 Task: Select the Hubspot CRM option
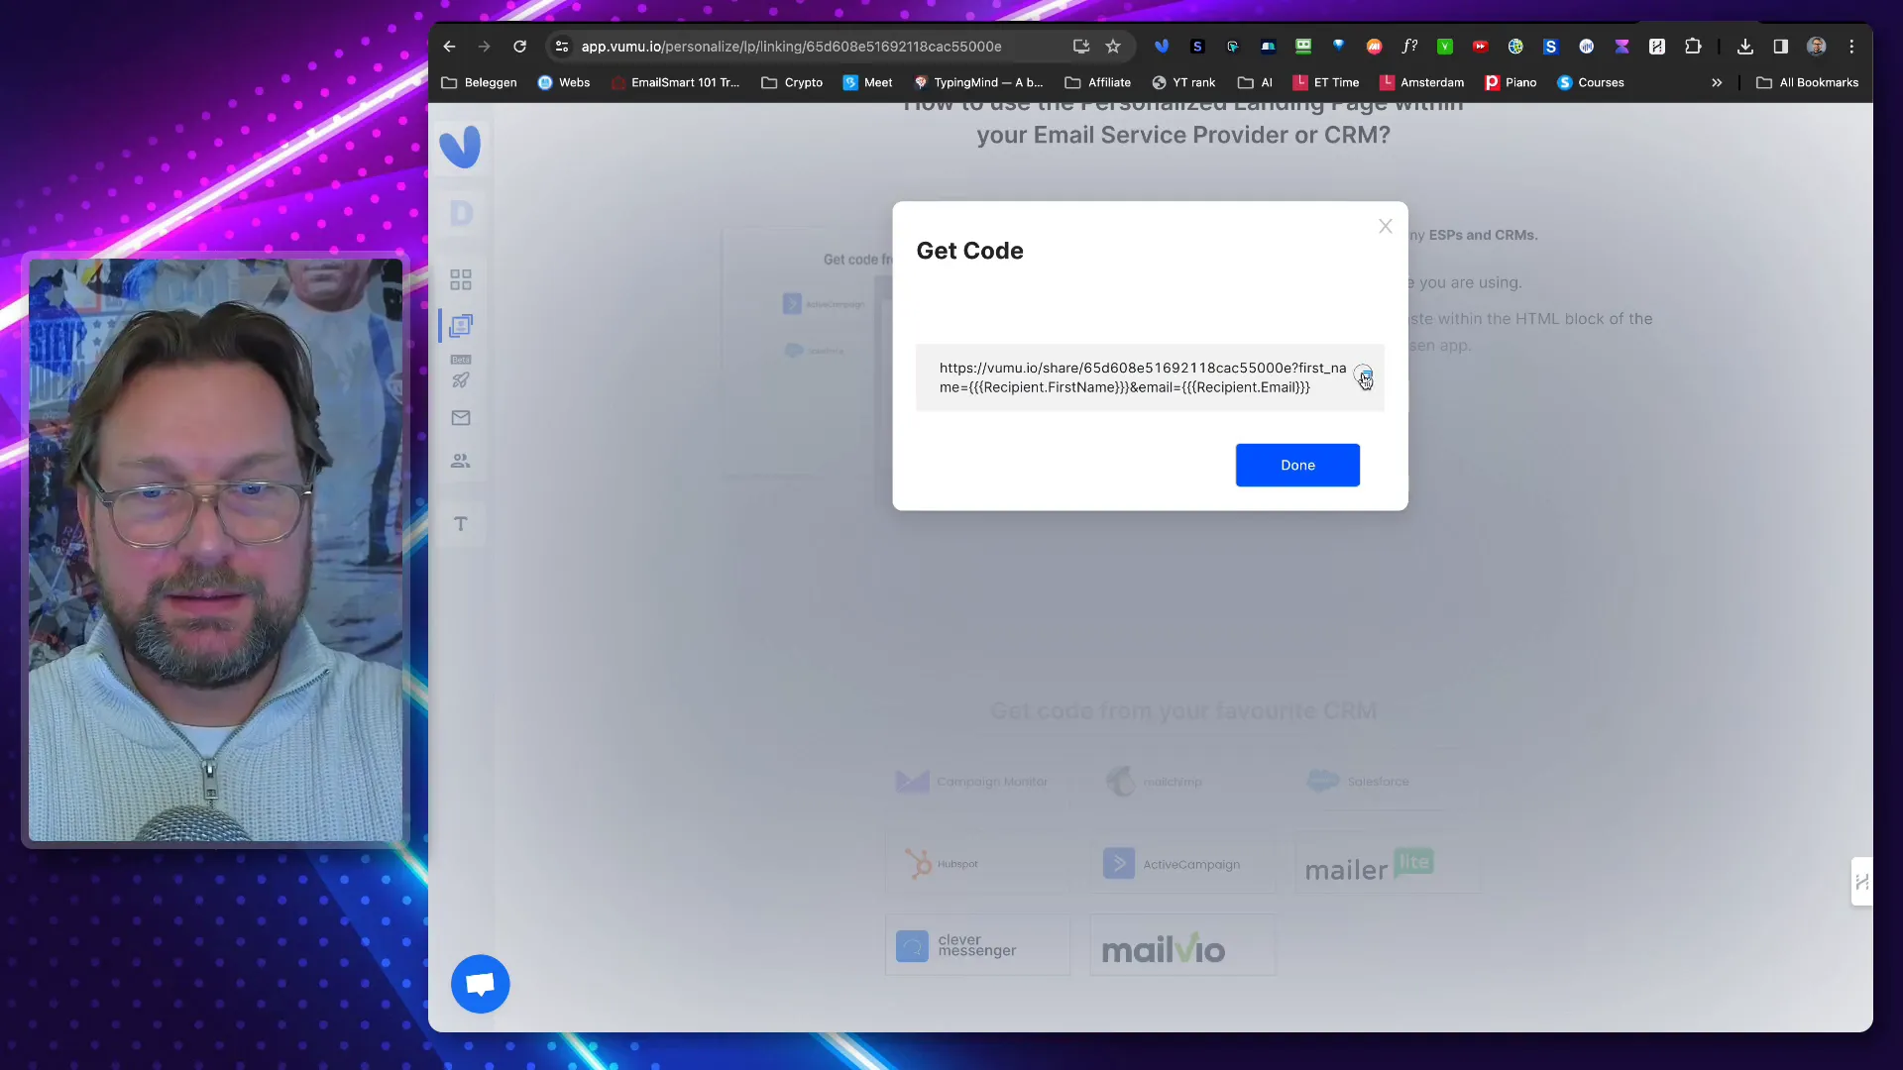[977, 864]
